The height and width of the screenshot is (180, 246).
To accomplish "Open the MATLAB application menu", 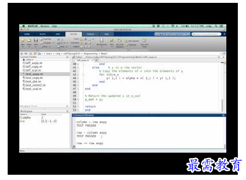I will click(x=33, y=26).
